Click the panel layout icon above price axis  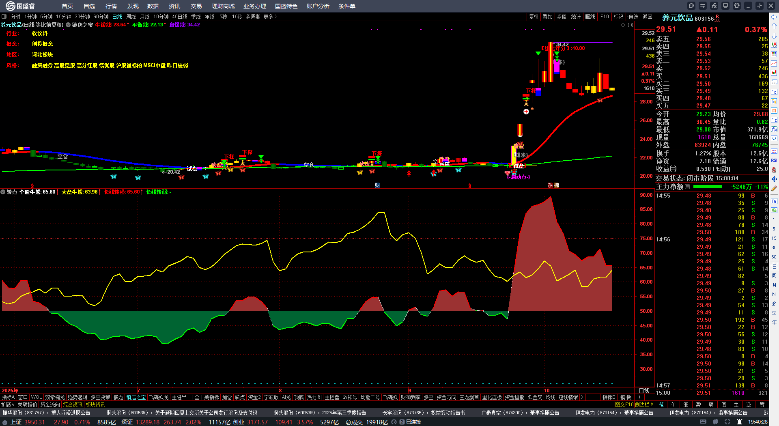631,25
